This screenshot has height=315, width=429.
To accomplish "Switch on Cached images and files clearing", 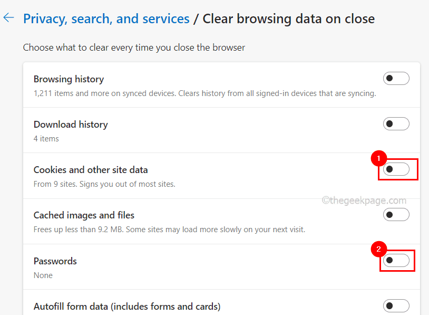I will pos(396,214).
